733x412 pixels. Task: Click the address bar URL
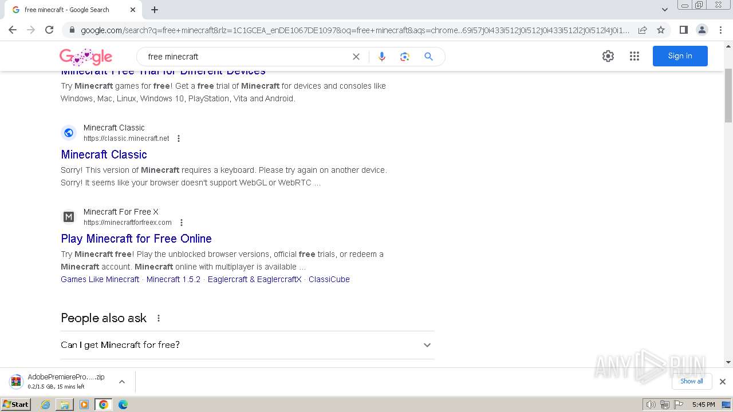[x=355, y=30]
